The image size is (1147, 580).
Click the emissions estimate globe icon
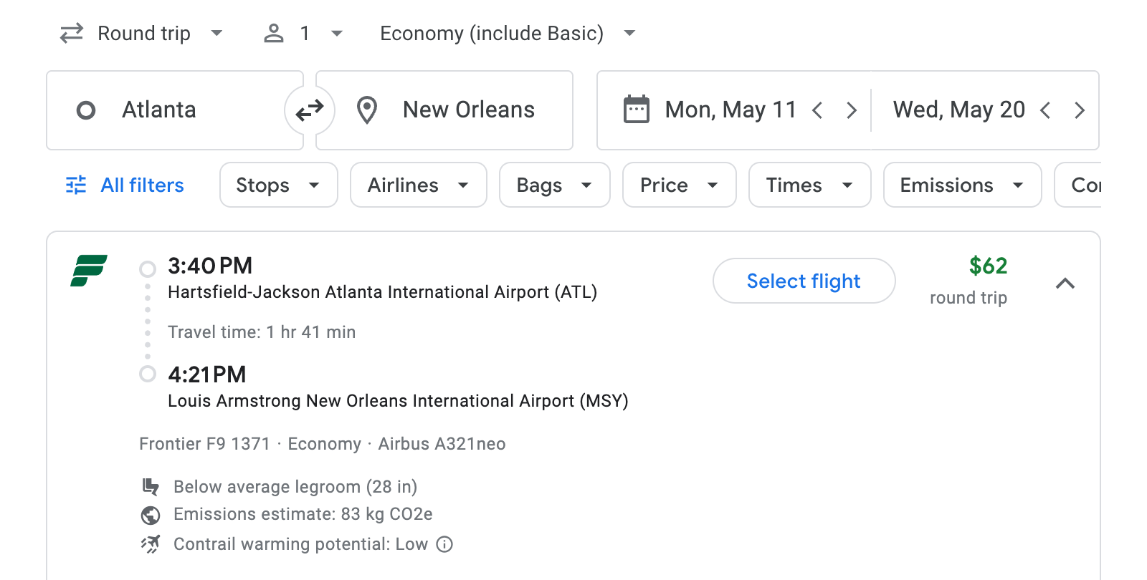[x=151, y=514]
